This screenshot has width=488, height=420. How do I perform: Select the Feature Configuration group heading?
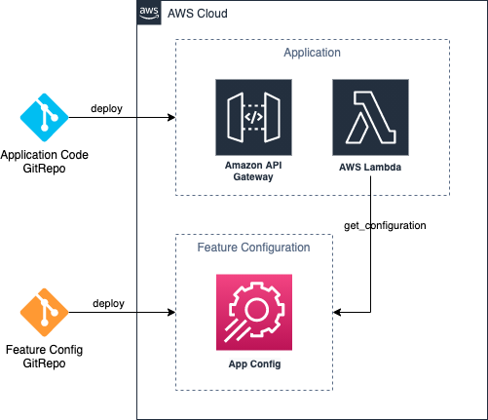click(253, 248)
